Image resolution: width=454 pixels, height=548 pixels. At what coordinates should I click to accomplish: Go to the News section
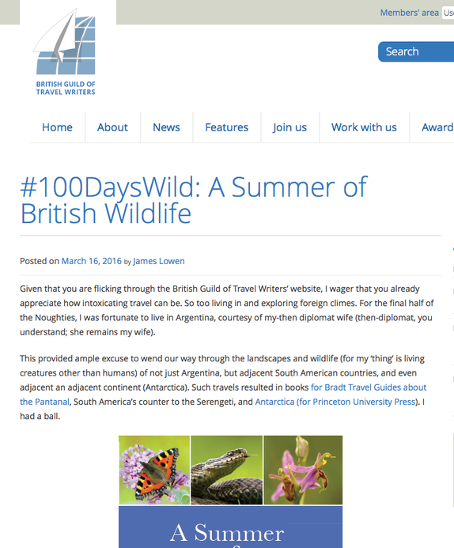pyautogui.click(x=166, y=127)
